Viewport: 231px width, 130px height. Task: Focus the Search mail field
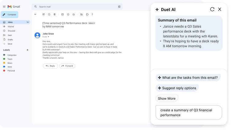(x=77, y=7)
